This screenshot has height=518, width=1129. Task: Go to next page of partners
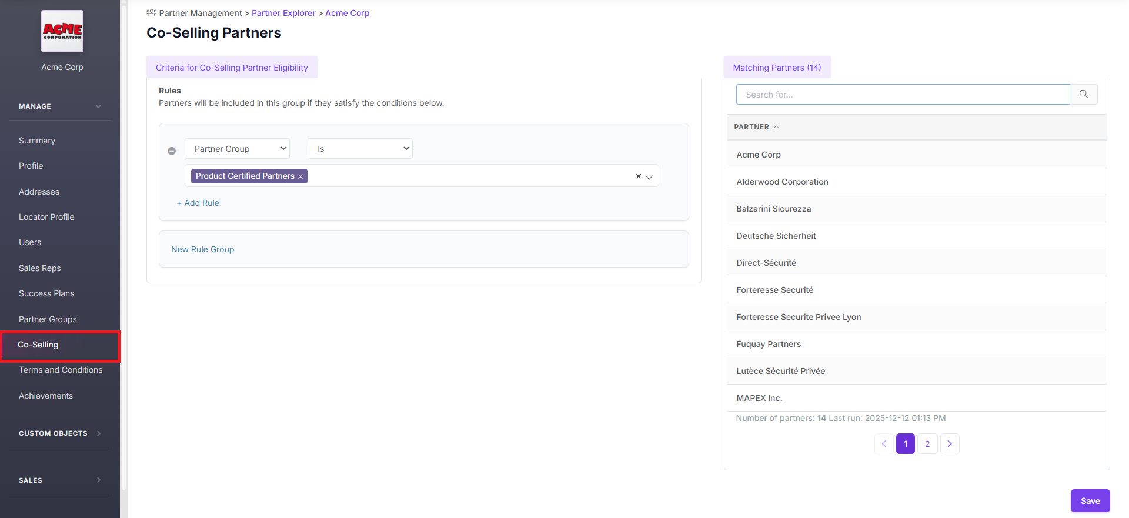[949, 444]
